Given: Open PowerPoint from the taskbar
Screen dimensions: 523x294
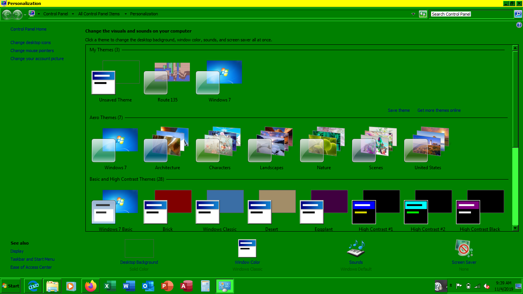Looking at the screenshot, I should (x=167, y=286).
